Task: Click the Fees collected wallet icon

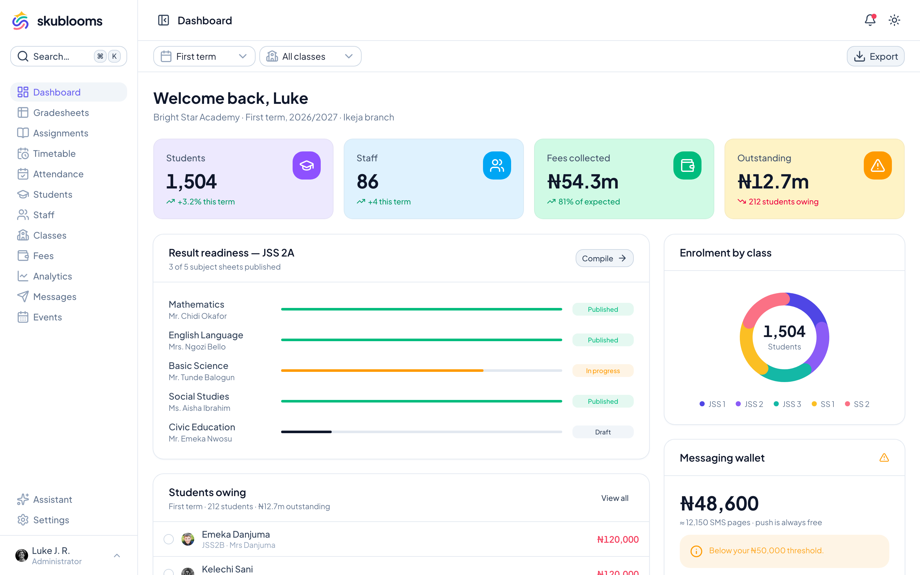Action: pyautogui.click(x=687, y=165)
